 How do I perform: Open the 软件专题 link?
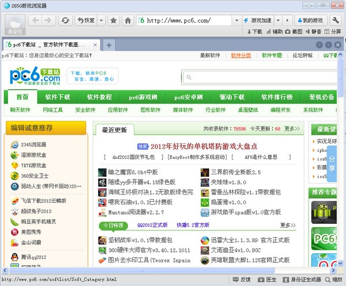click(x=272, y=55)
